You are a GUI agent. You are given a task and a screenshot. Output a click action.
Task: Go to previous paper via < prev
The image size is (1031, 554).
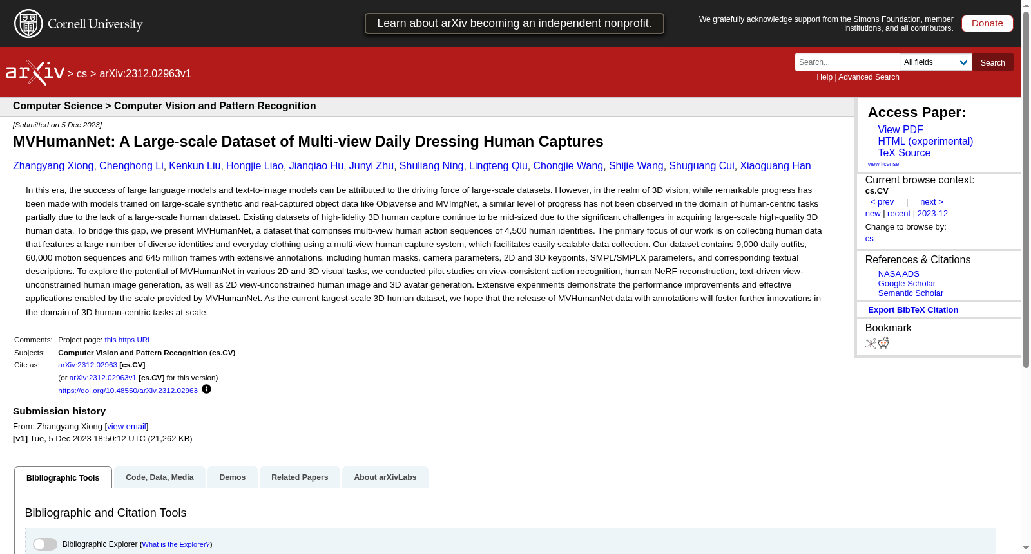click(882, 202)
